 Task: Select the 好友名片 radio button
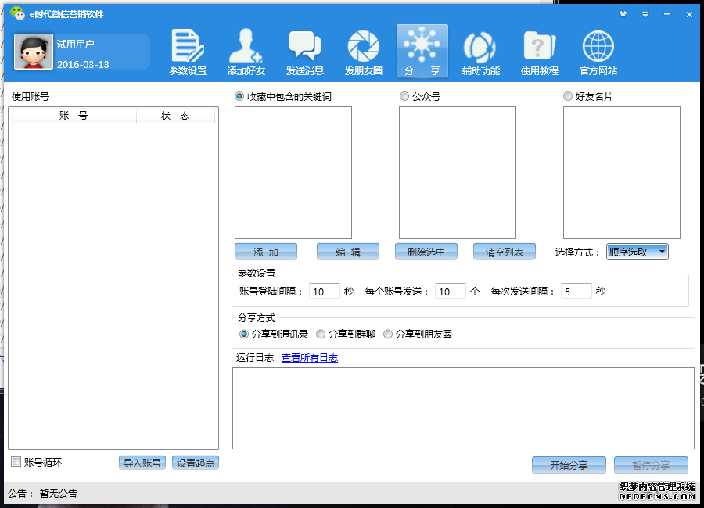[568, 96]
